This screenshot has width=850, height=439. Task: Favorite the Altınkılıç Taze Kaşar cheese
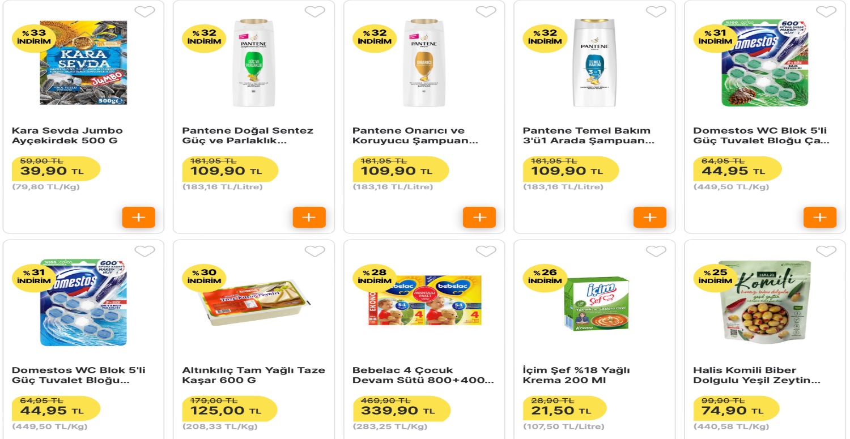(x=315, y=251)
